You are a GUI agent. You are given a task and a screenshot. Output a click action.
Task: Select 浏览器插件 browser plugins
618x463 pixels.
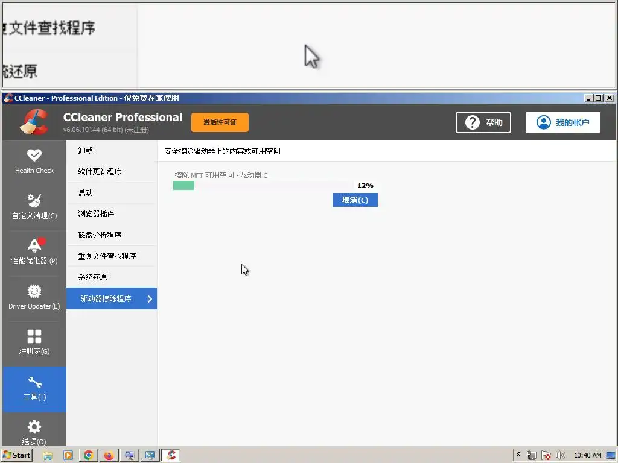click(112, 214)
